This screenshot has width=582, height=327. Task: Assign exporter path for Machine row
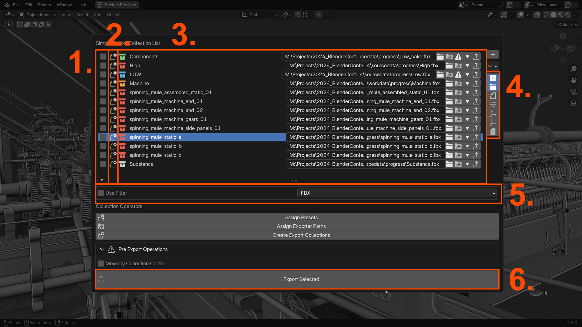click(x=458, y=83)
